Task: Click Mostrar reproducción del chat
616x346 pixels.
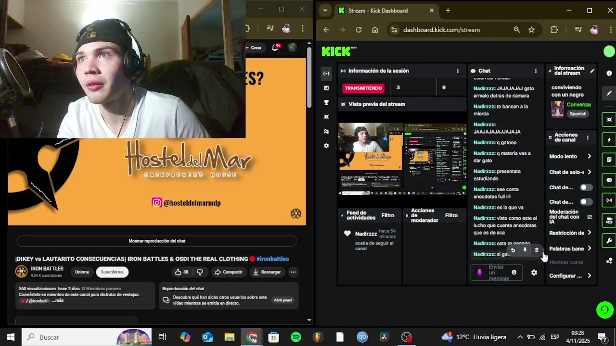Action: 157,241
